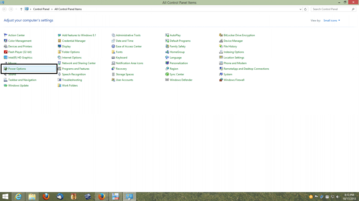Click the Flash Player (32-bit) icon
This screenshot has height=201, width=359.
click(6, 52)
